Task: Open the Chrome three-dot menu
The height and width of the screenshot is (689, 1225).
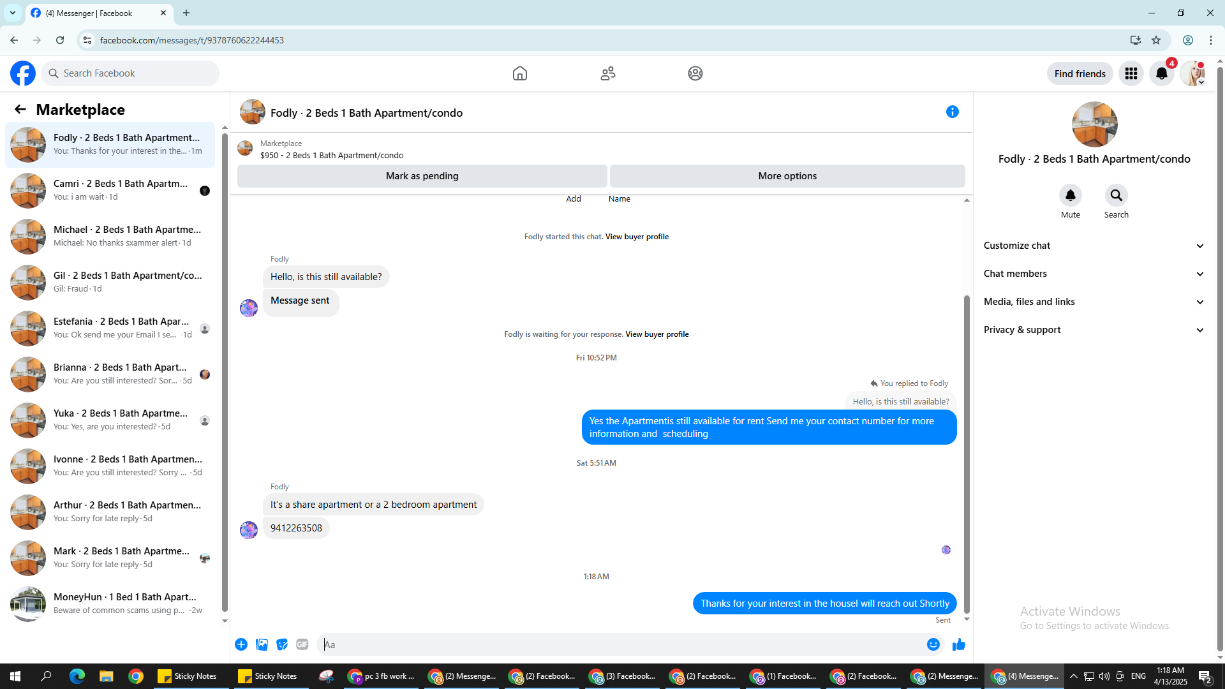Action: pos(1211,40)
